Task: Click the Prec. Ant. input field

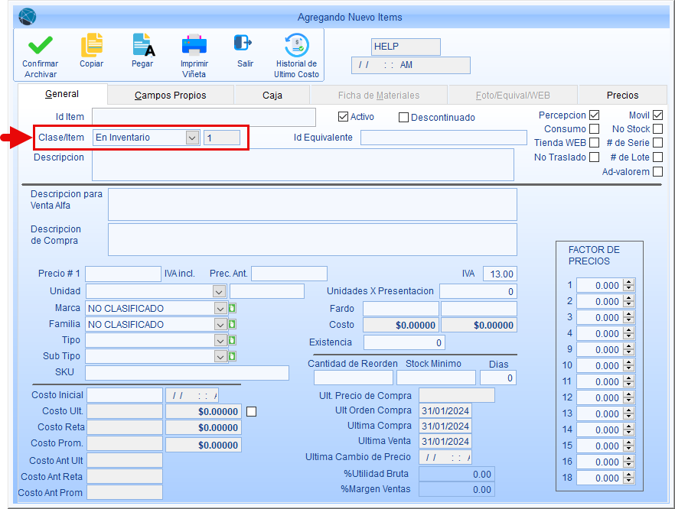Action: pyautogui.click(x=289, y=274)
